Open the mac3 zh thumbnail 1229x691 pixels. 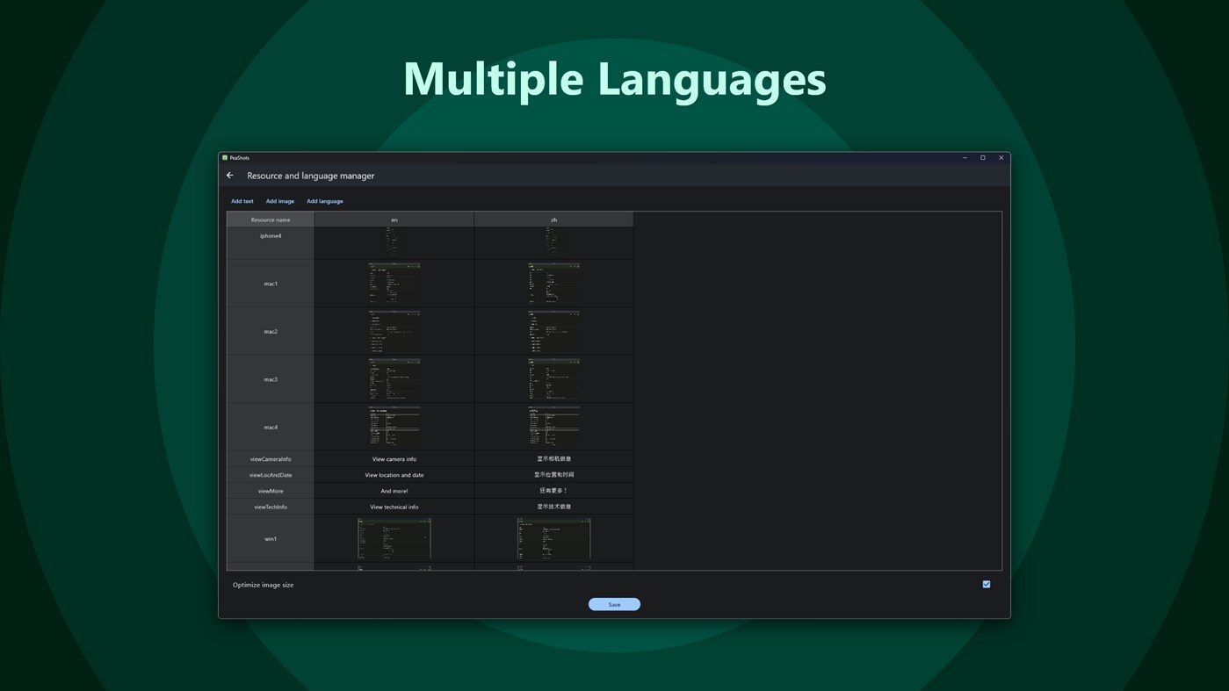click(x=553, y=379)
